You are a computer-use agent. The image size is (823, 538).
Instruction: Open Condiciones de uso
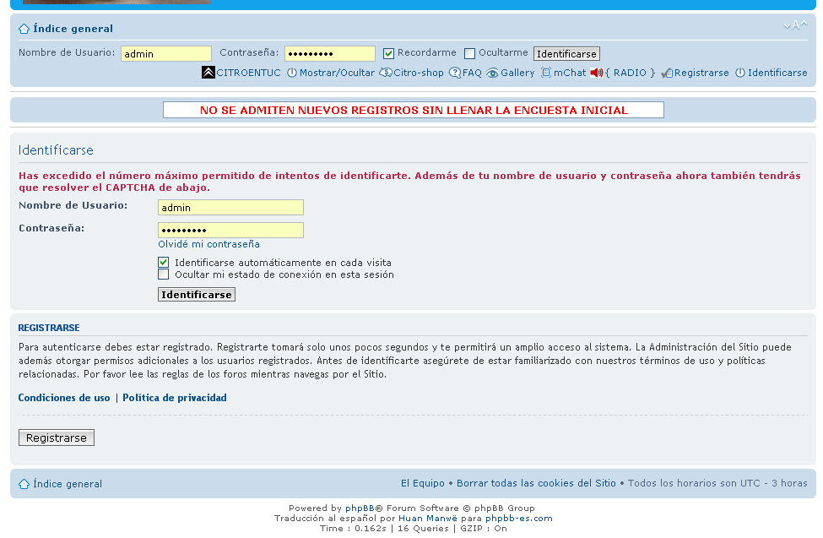click(x=64, y=398)
